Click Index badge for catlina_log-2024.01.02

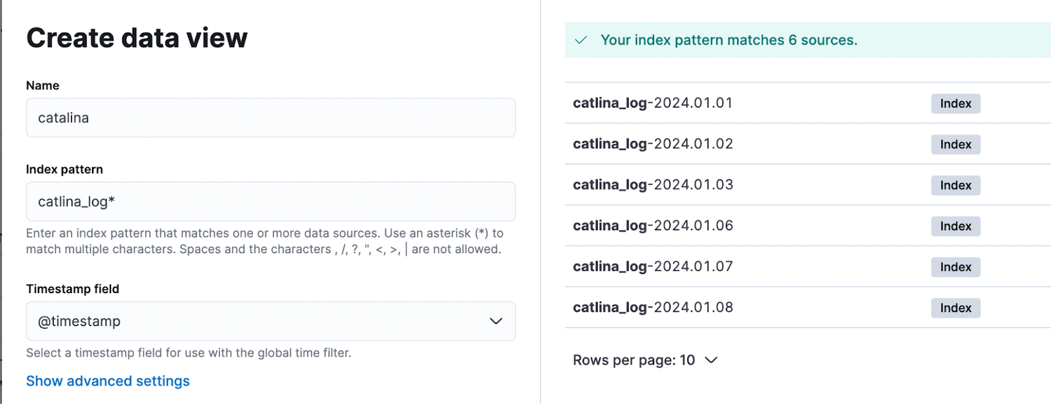coord(955,144)
